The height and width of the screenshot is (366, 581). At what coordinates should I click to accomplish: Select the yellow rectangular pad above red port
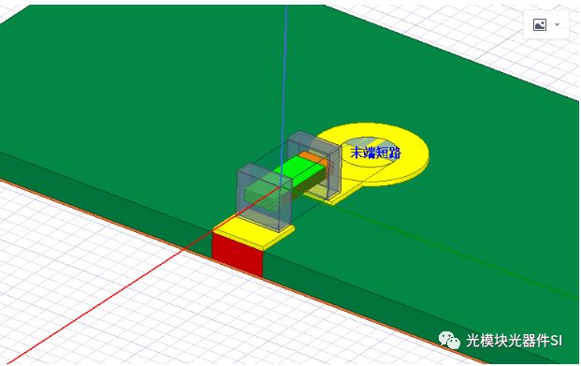tap(254, 233)
